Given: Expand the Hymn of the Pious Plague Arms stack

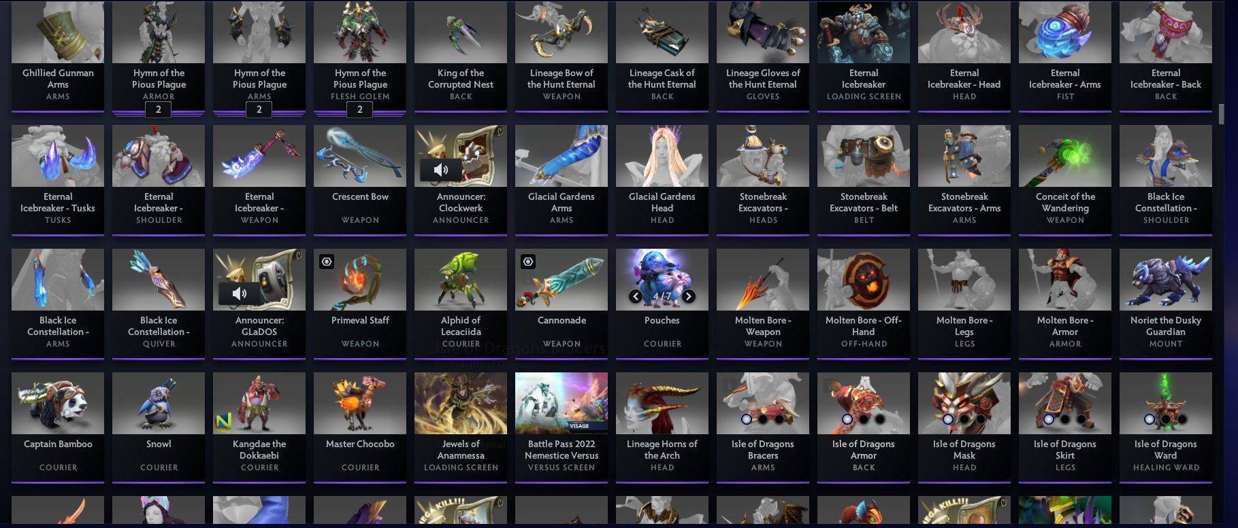Looking at the screenshot, I should 259,109.
